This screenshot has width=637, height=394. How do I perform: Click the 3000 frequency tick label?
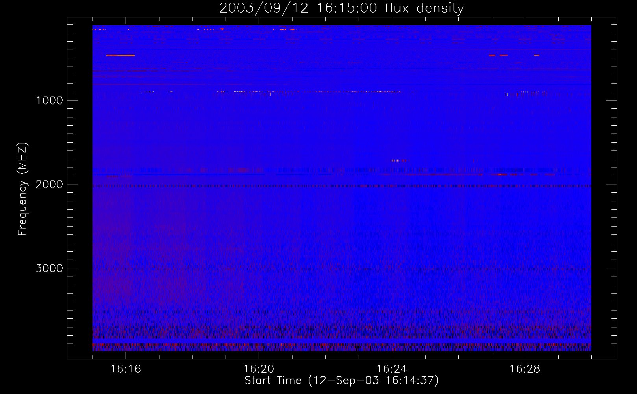coord(49,268)
